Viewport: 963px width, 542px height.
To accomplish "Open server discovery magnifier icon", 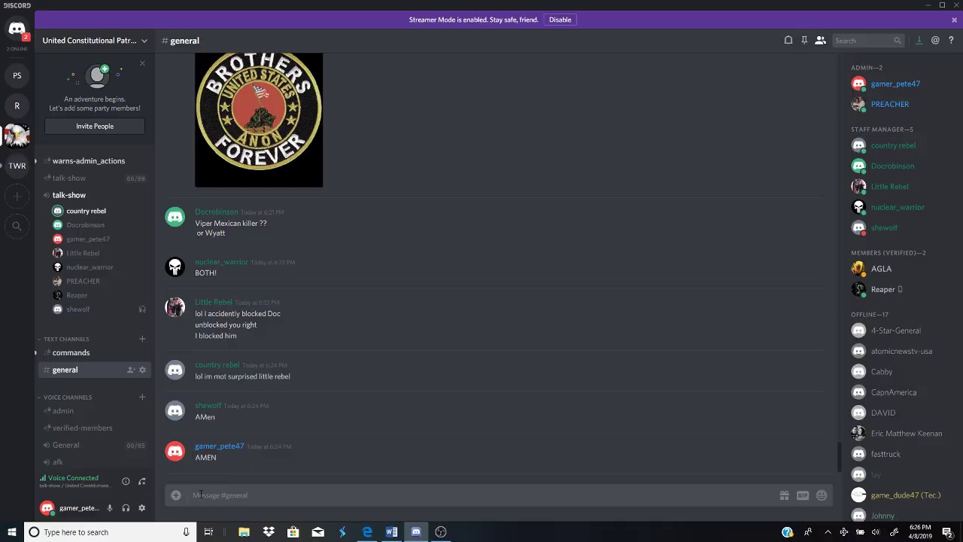I will click(17, 226).
